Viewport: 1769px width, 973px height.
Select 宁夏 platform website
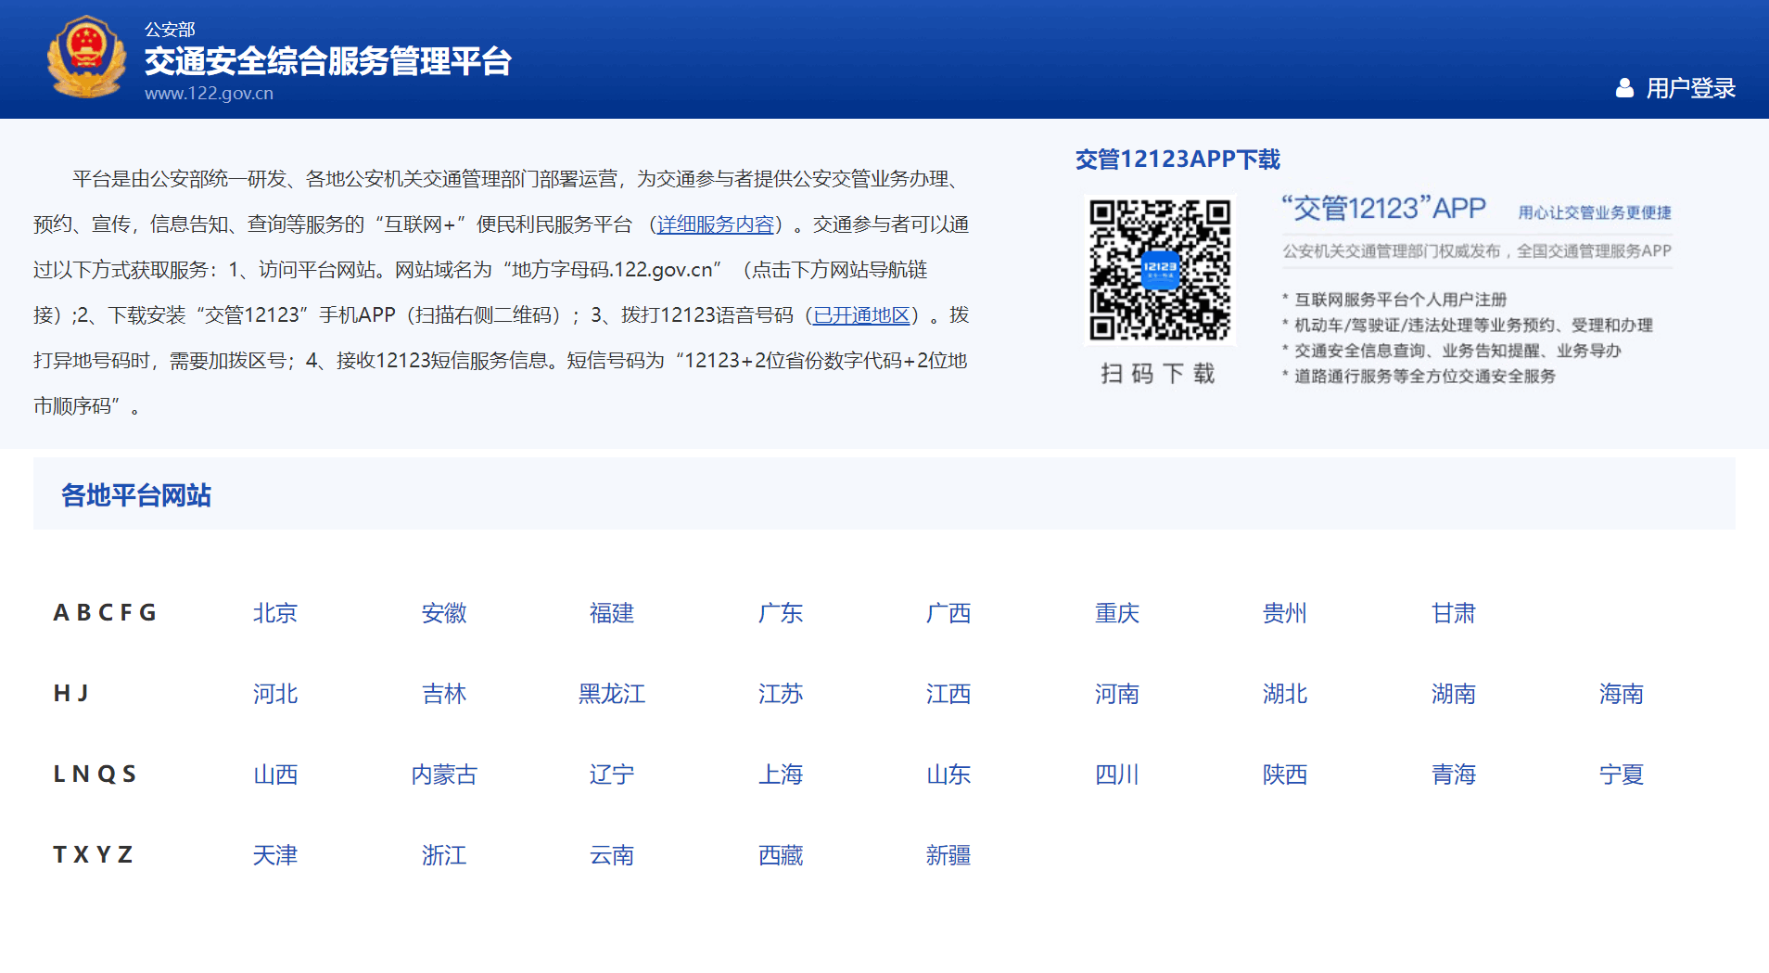pyautogui.click(x=1621, y=775)
